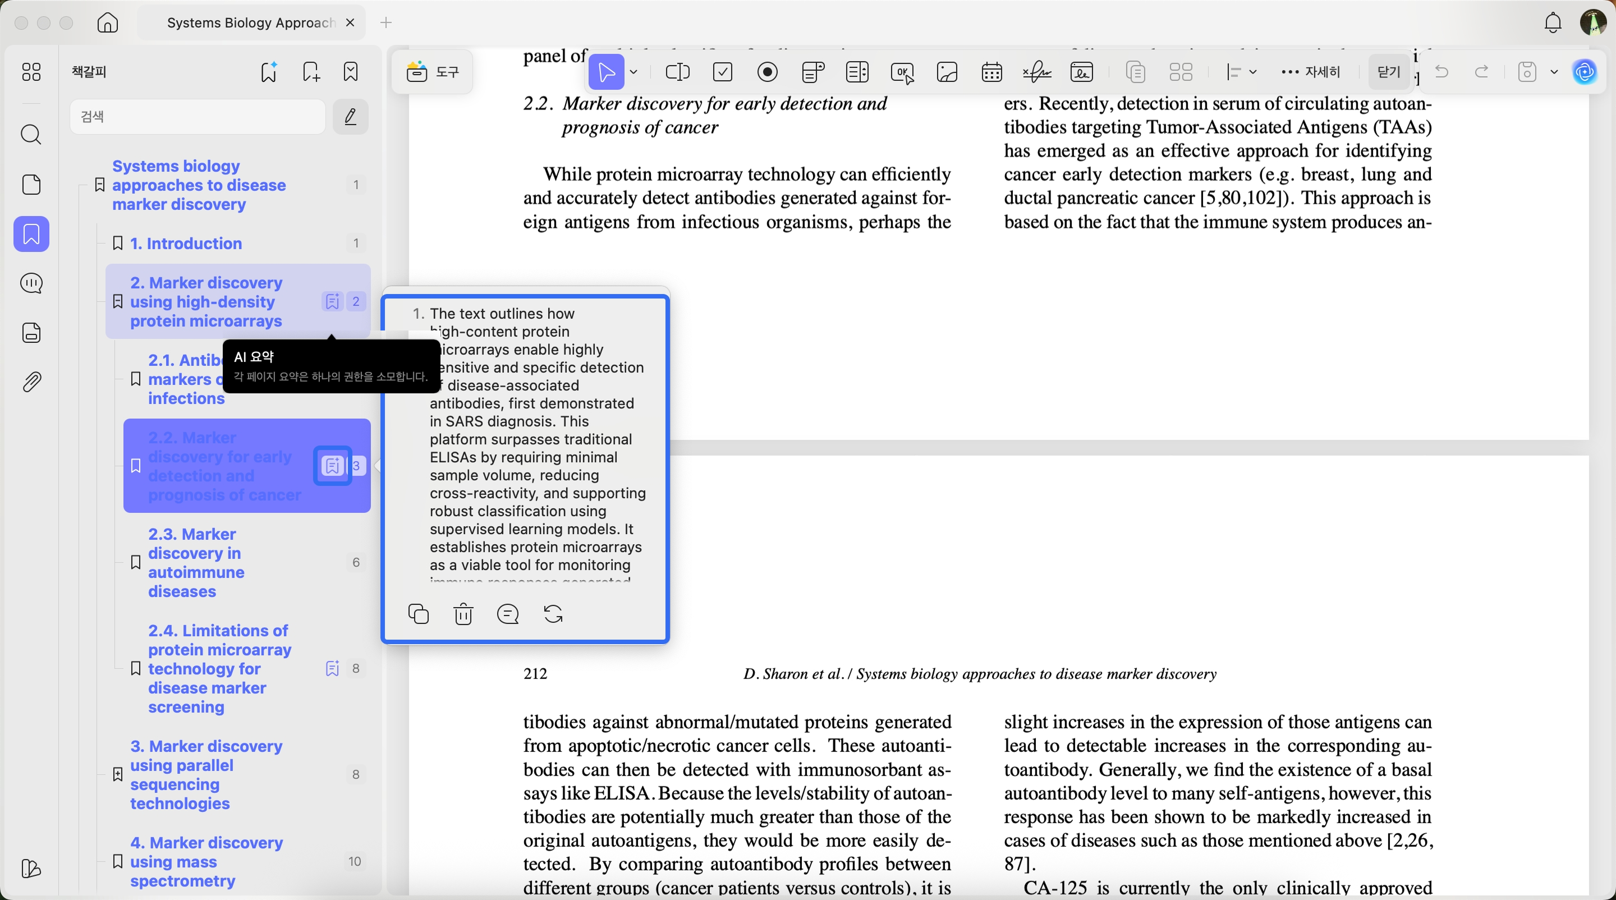Regenerate the AI summary with the refresh icon

[x=553, y=614]
